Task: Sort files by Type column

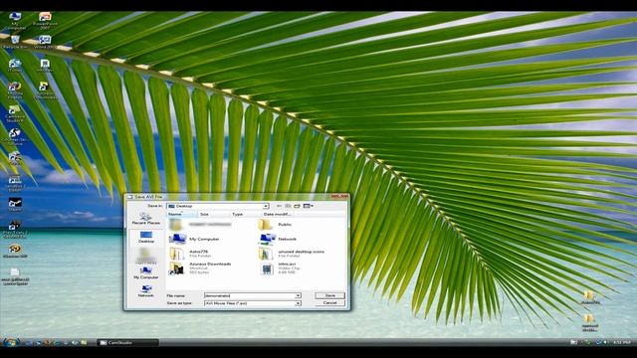Action: coord(246,214)
